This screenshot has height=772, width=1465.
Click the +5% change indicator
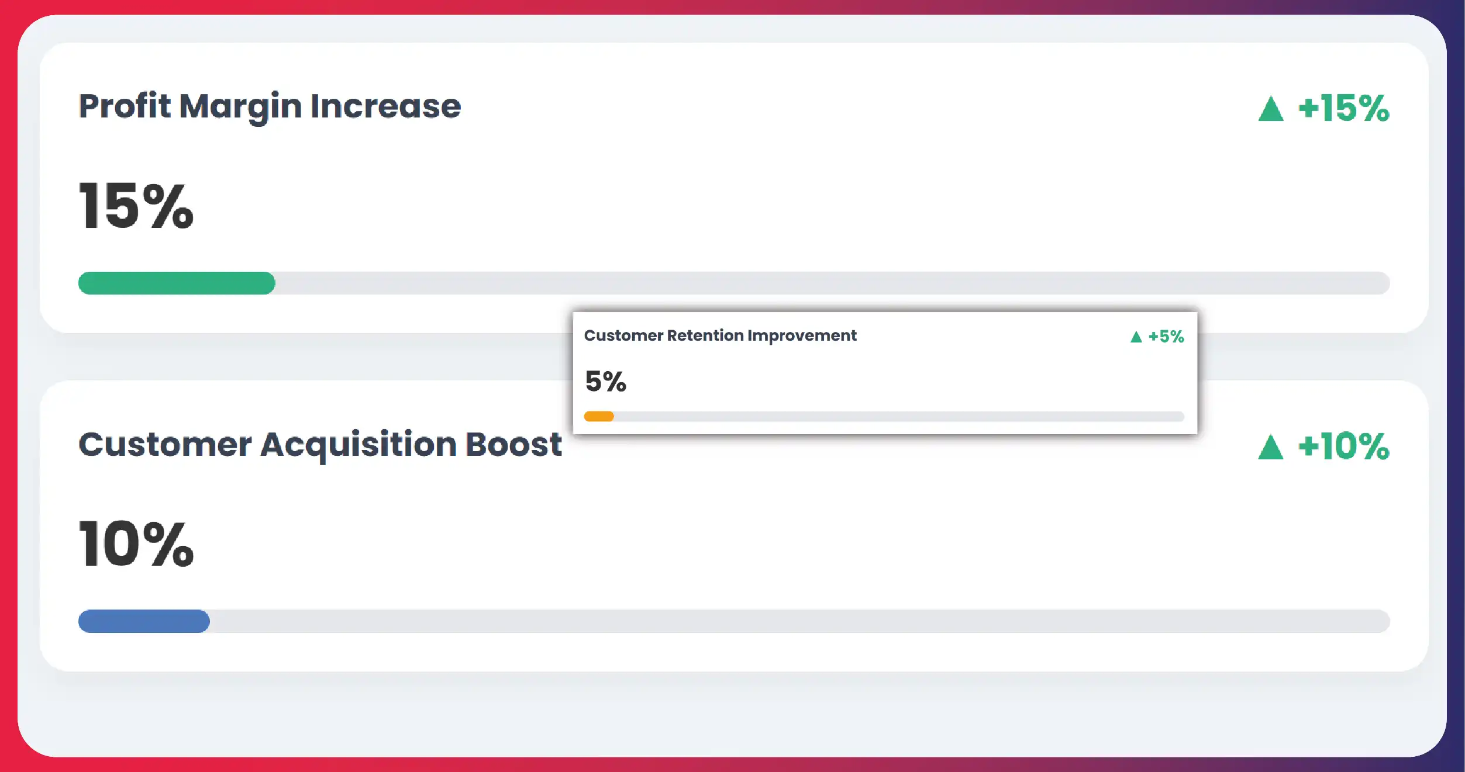(x=1166, y=337)
